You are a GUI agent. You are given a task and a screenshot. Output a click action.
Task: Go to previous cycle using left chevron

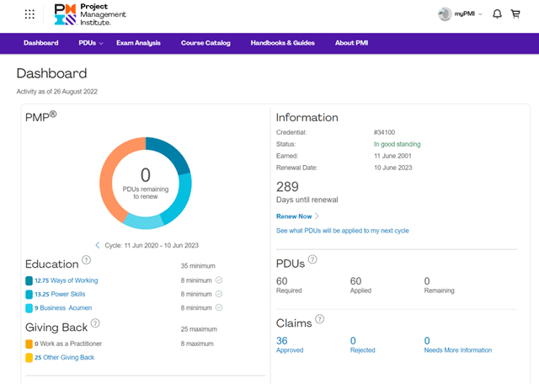[97, 244]
